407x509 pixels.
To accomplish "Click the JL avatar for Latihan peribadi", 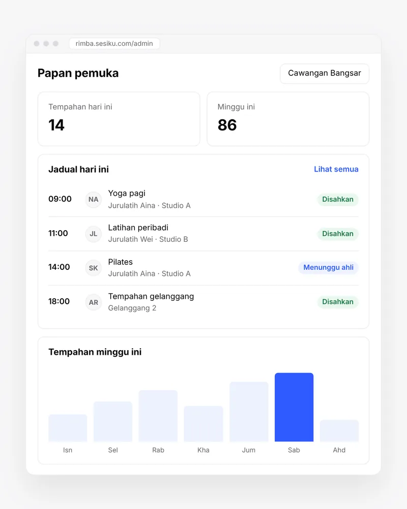I will pyautogui.click(x=94, y=234).
